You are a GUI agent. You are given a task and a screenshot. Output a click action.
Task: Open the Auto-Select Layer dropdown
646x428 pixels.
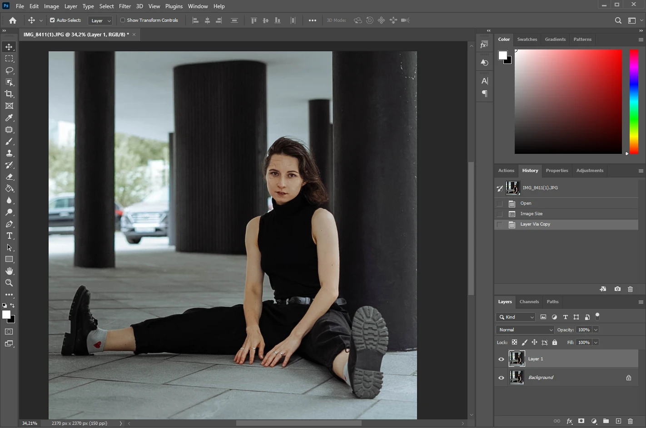(100, 20)
